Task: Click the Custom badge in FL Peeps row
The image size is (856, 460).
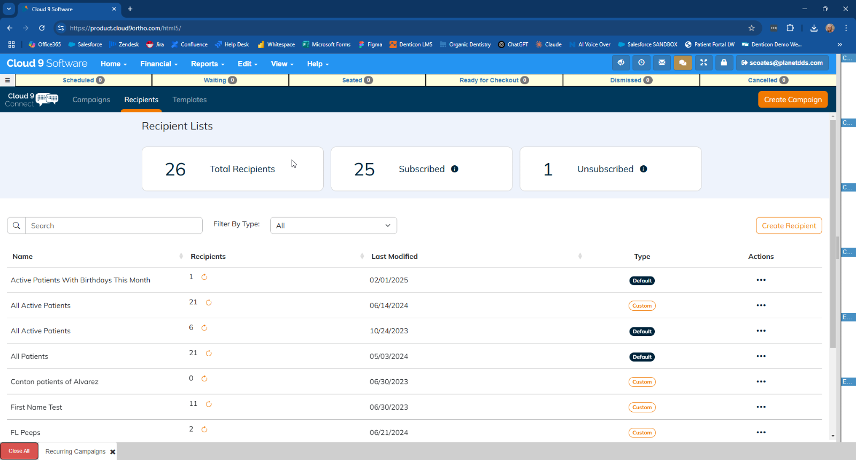Action: [642, 433]
